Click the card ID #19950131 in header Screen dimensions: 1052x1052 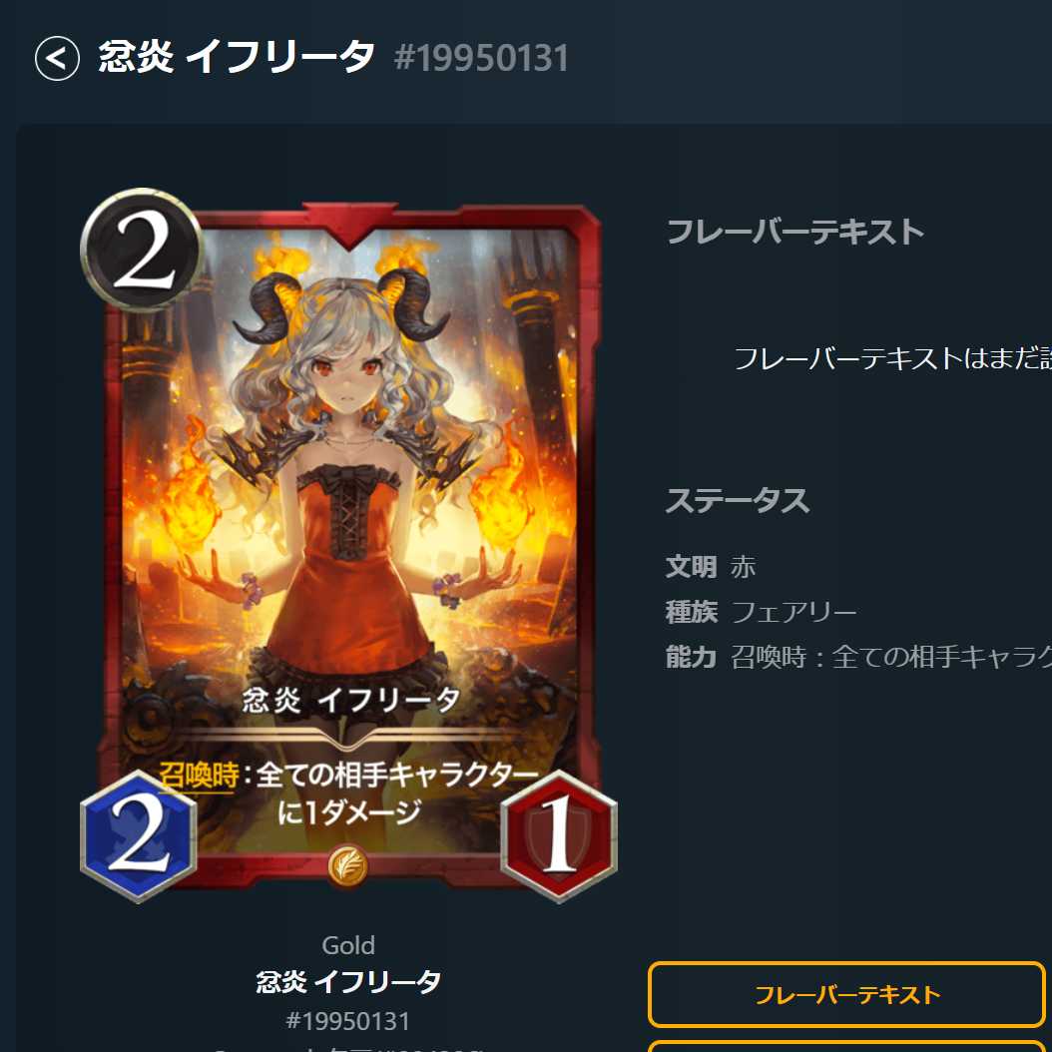pos(482,58)
